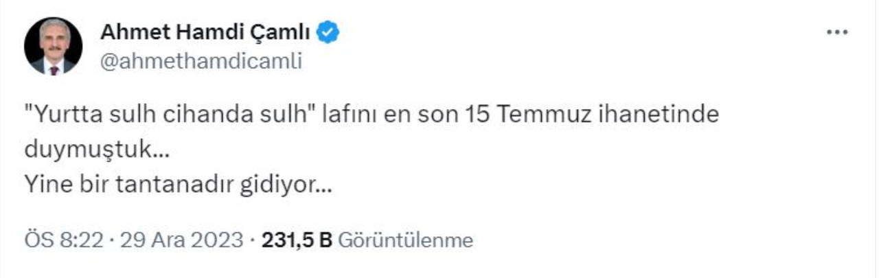
Task: Open Ahmet Hamdi Çamlı's profile avatar
Action: 54,47
